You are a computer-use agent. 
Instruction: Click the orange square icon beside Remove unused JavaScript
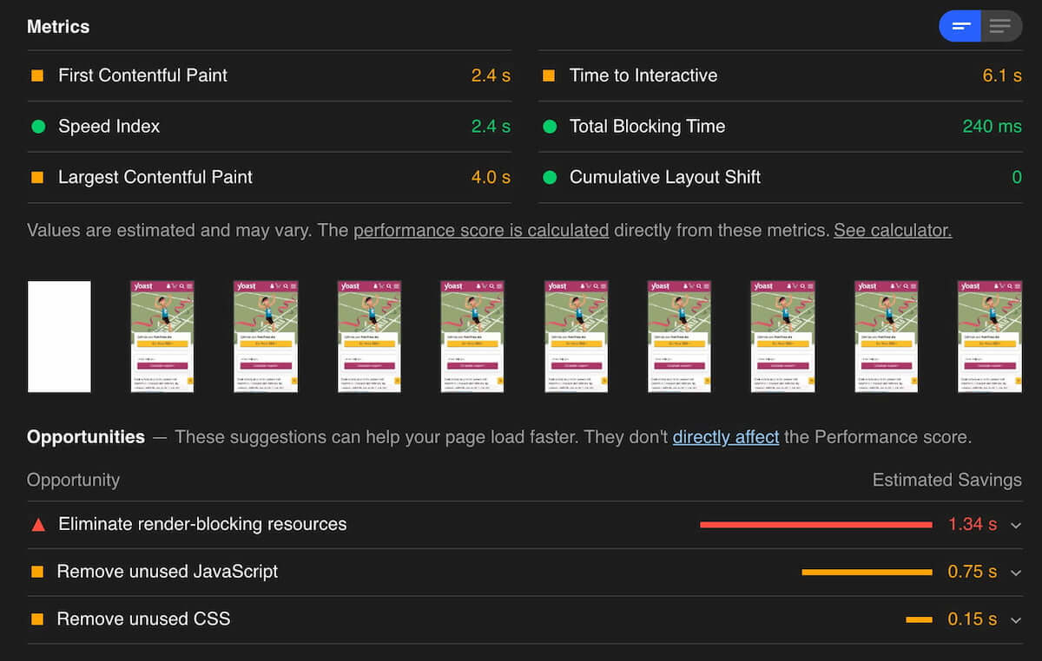(37, 572)
